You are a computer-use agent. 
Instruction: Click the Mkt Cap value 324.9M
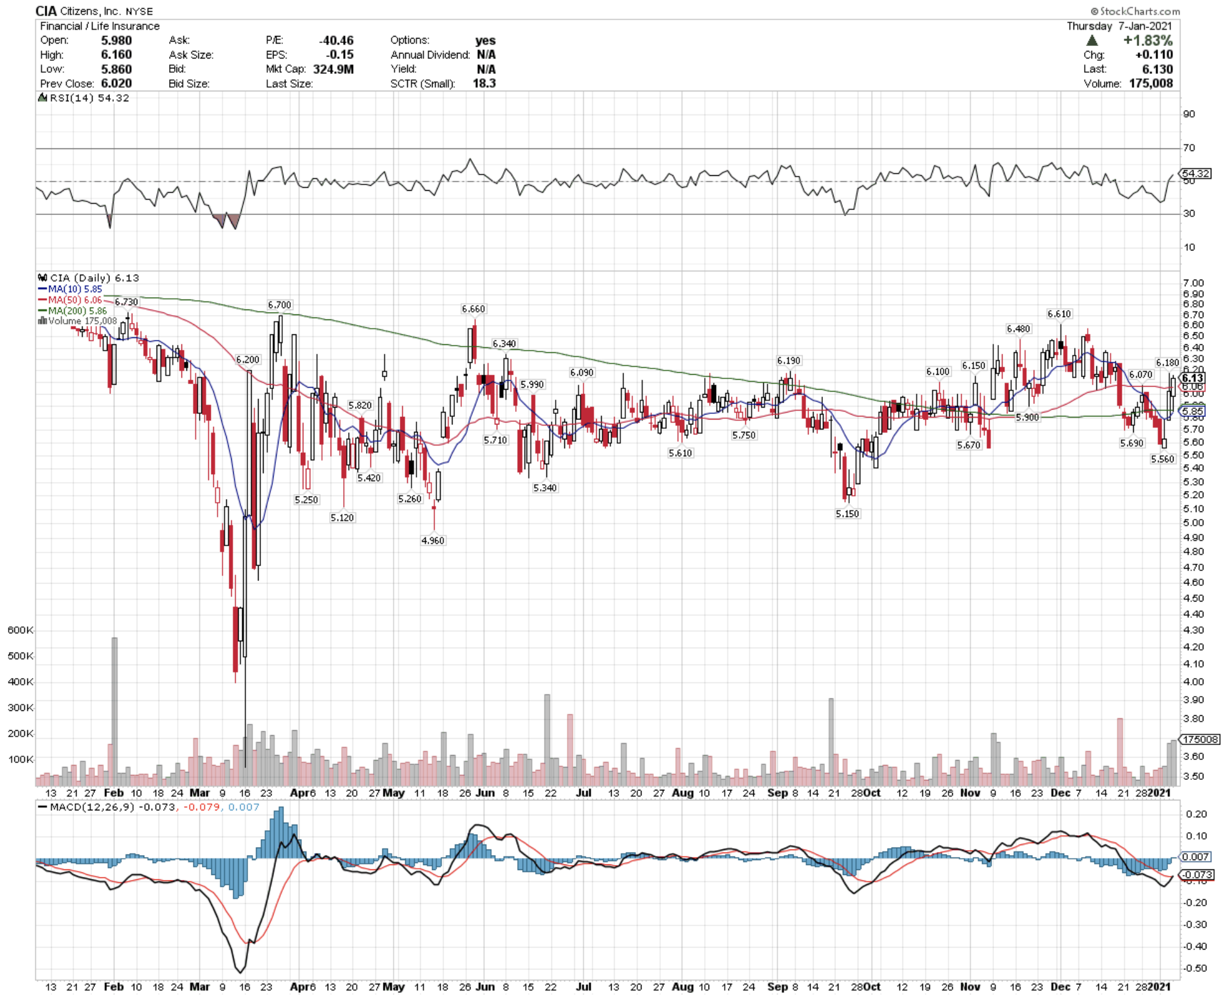[x=333, y=69]
